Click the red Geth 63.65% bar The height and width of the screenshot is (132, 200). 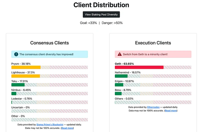[x=139, y=67]
